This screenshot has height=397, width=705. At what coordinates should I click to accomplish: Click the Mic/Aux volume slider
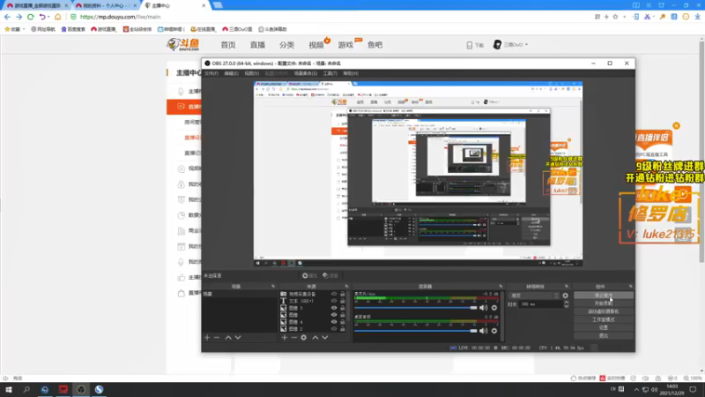pos(415,308)
